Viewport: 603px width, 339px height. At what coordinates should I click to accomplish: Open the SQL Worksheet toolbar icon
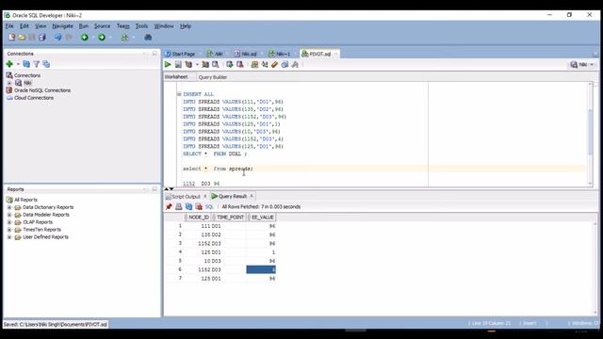coord(124,38)
